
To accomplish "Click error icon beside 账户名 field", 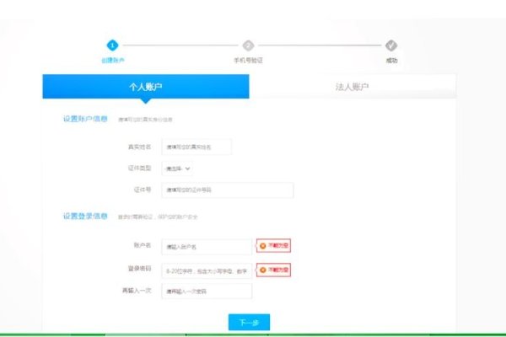I will [263, 246].
